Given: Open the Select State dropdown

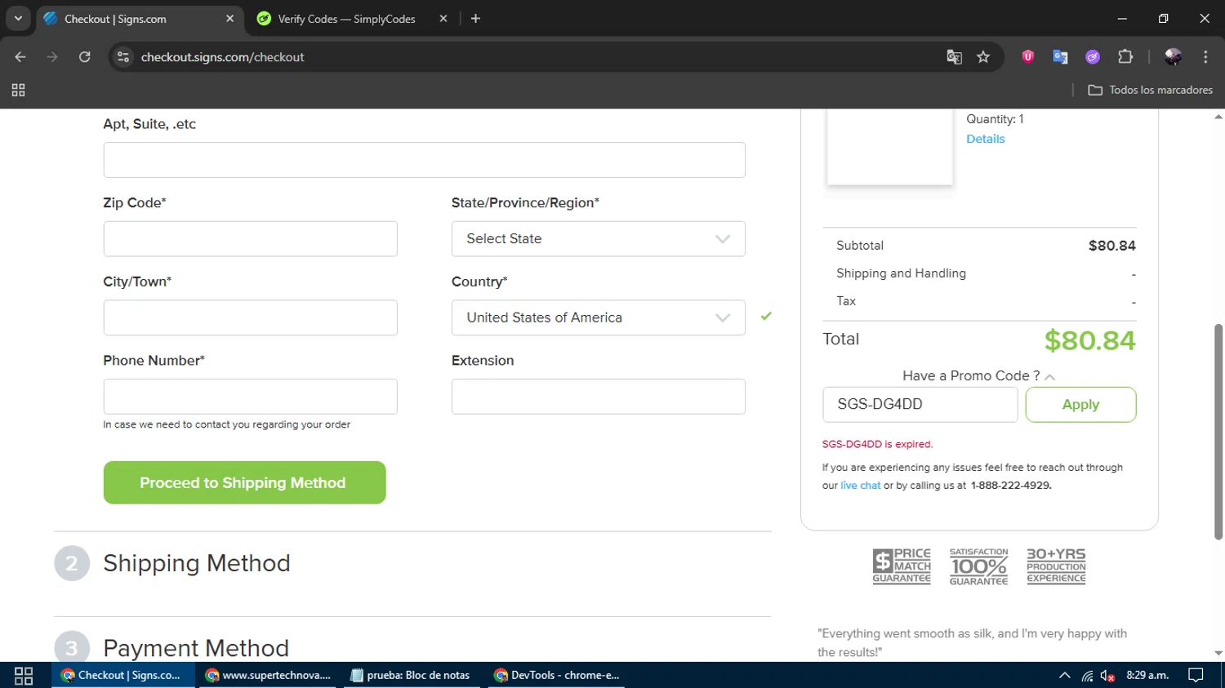Looking at the screenshot, I should coord(598,238).
